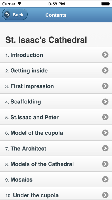Tap the chevron next to The Architect

tap(105, 148)
